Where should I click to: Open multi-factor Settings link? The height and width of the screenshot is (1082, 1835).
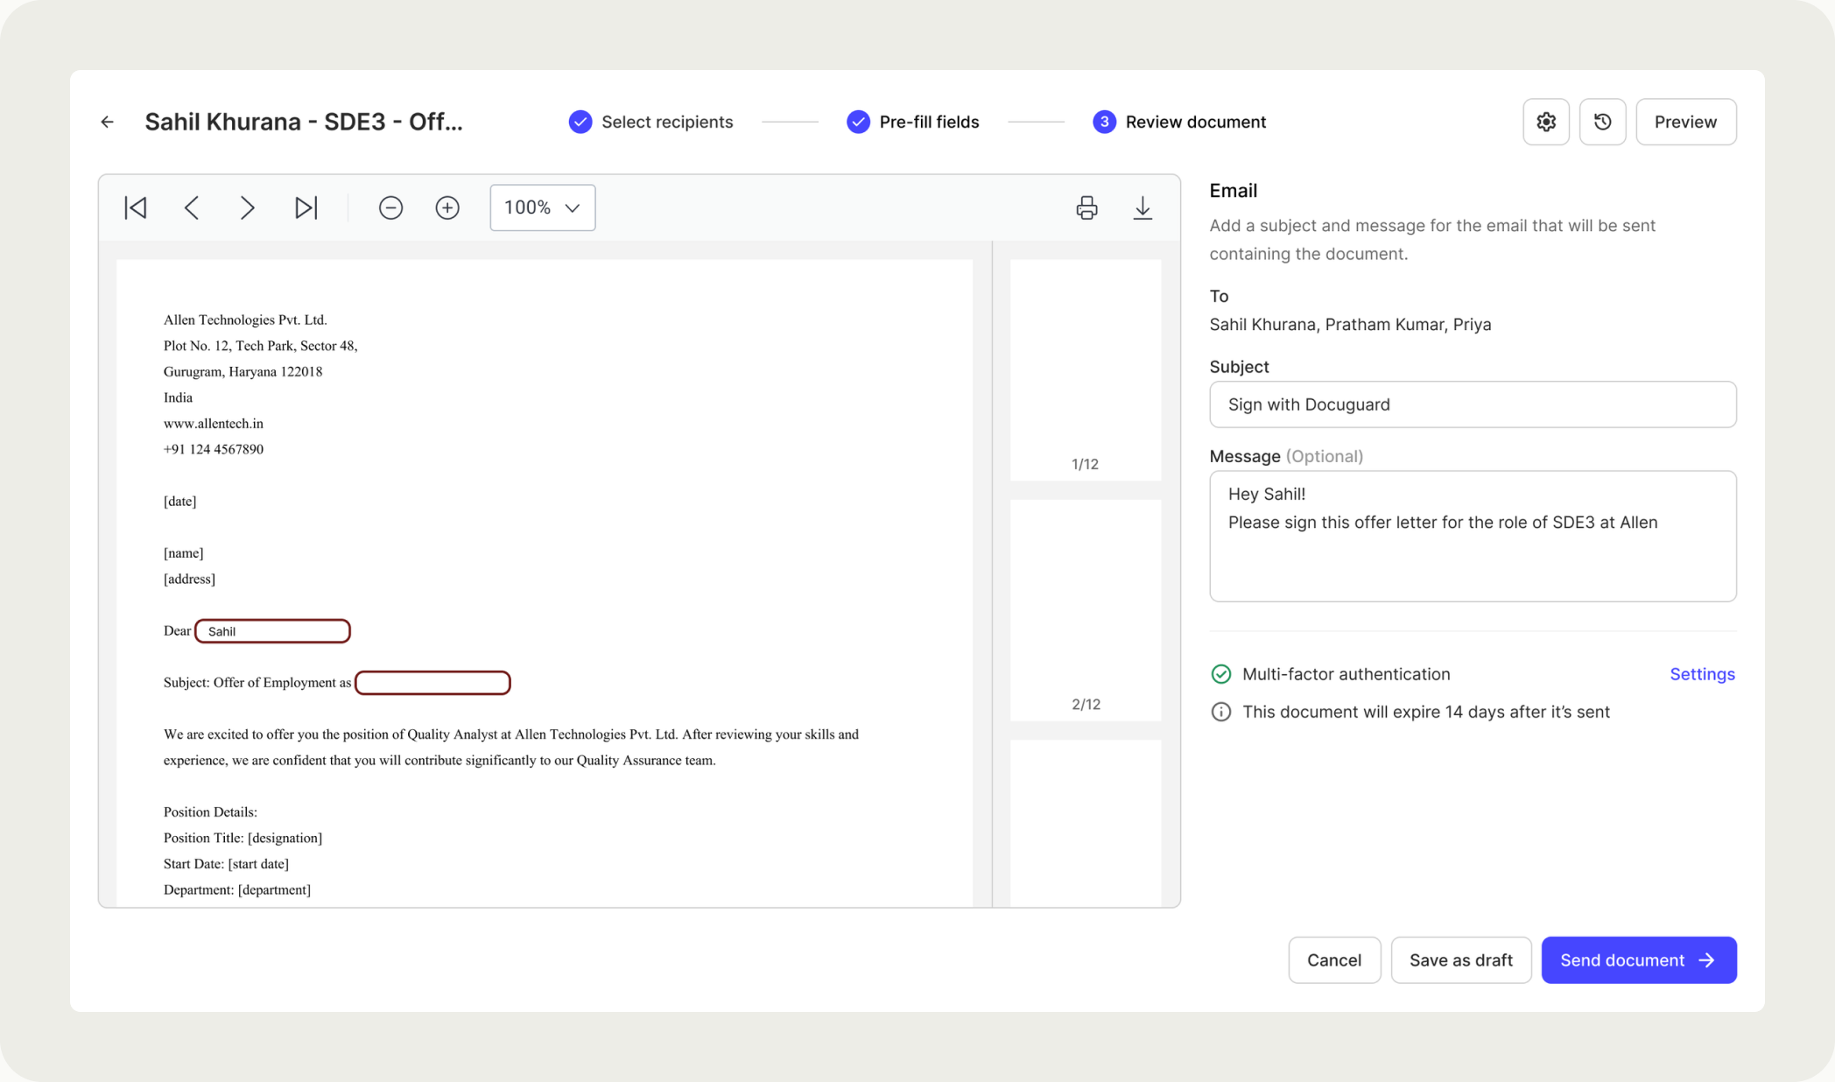coord(1702,674)
